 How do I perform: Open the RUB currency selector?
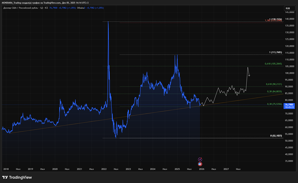[288, 8]
